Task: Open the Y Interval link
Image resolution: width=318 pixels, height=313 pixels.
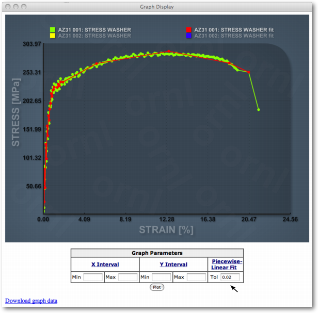Action: (x=173, y=265)
